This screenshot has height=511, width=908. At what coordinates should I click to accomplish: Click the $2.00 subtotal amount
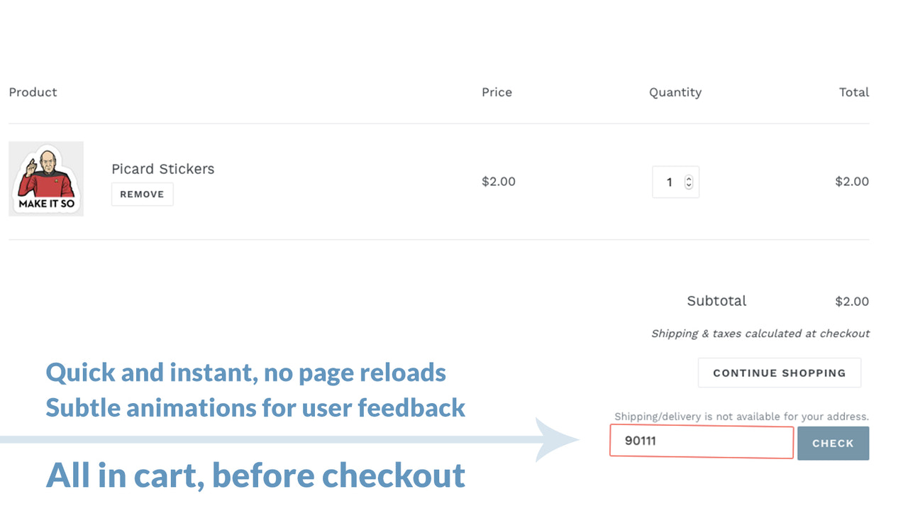852,301
